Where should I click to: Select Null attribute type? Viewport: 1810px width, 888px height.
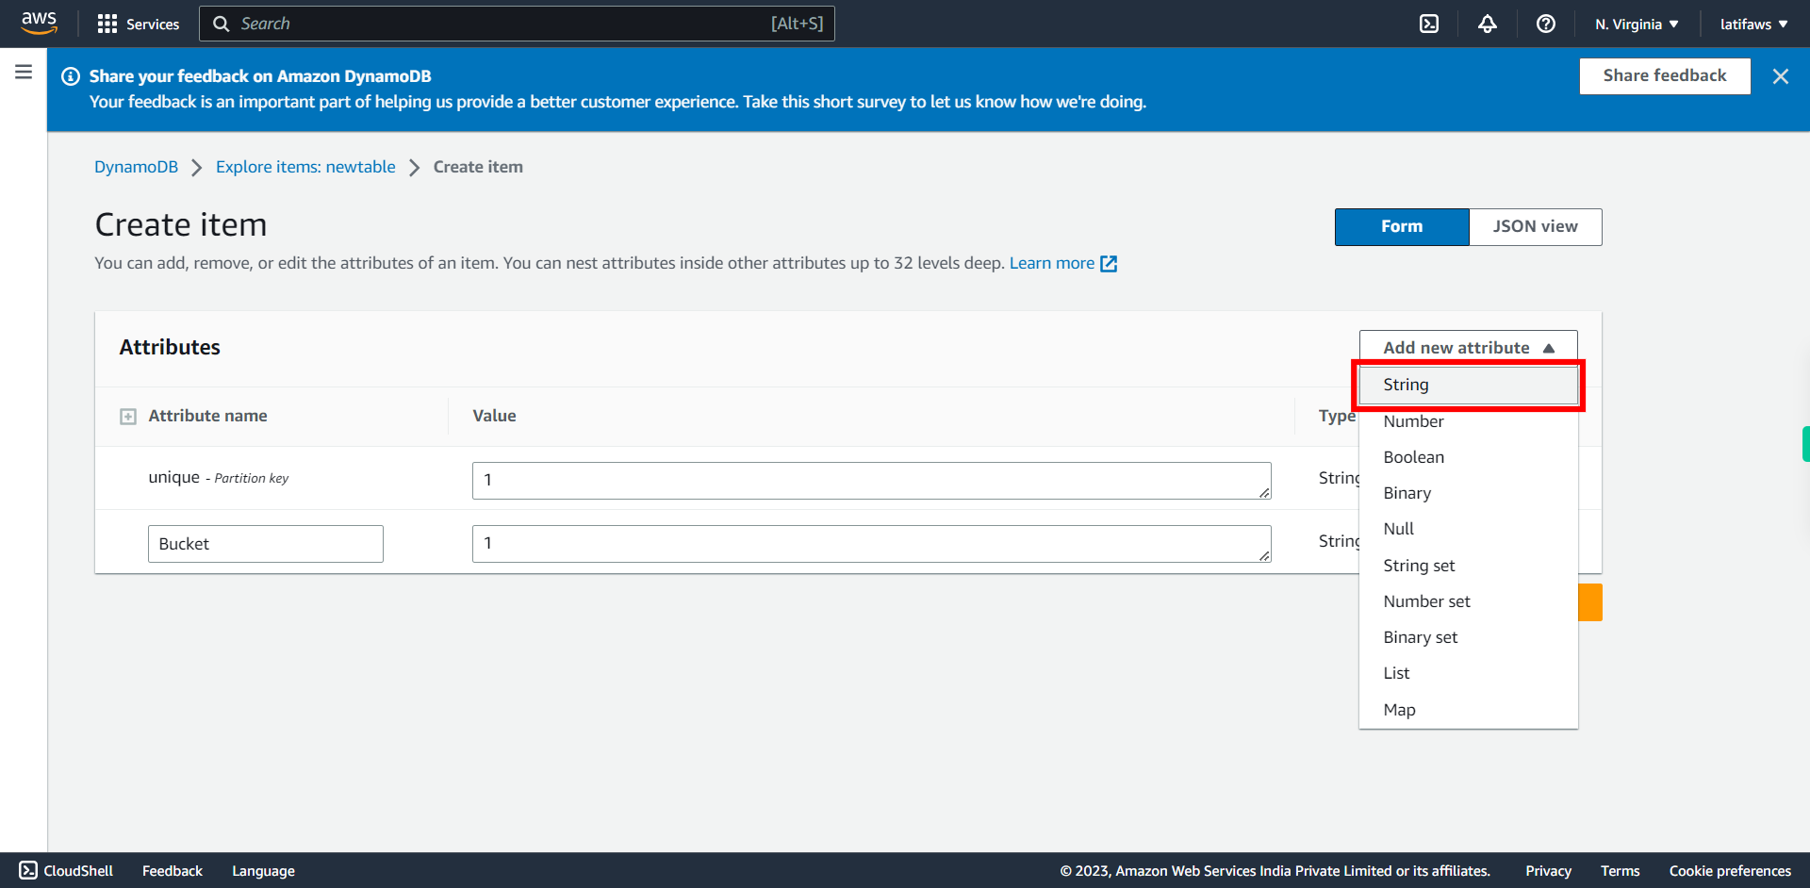1468,529
